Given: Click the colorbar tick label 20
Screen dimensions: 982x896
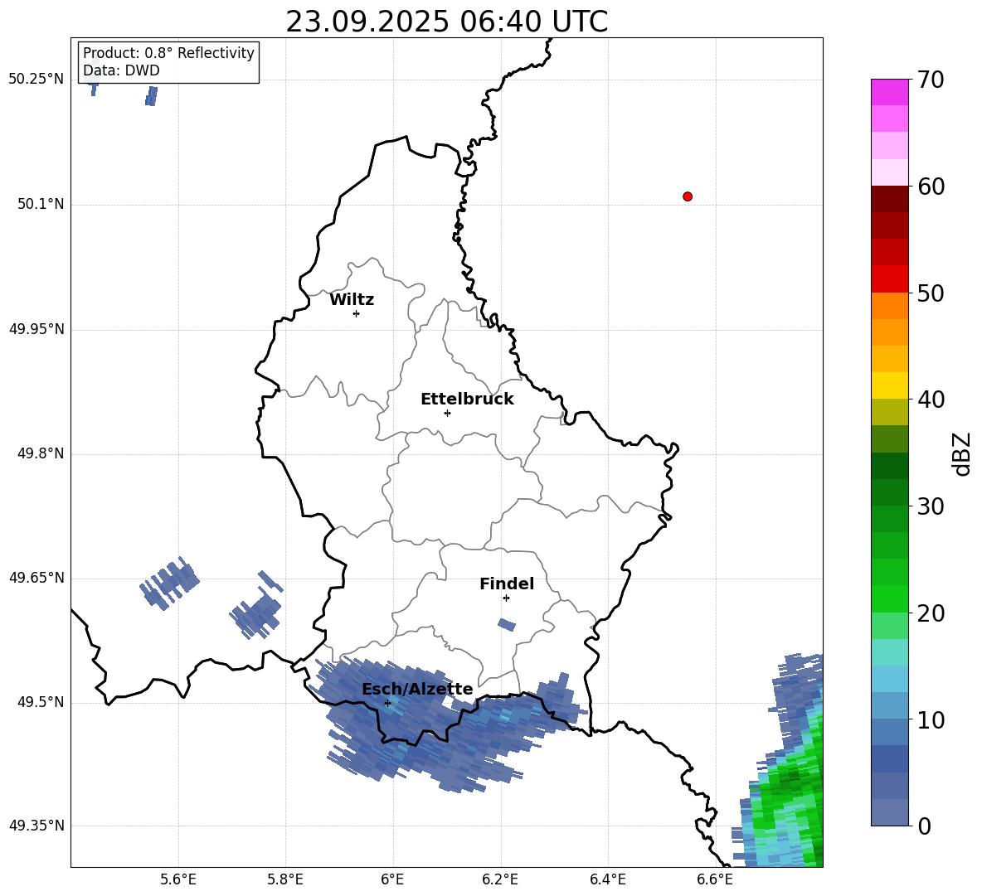Looking at the screenshot, I should point(931,613).
